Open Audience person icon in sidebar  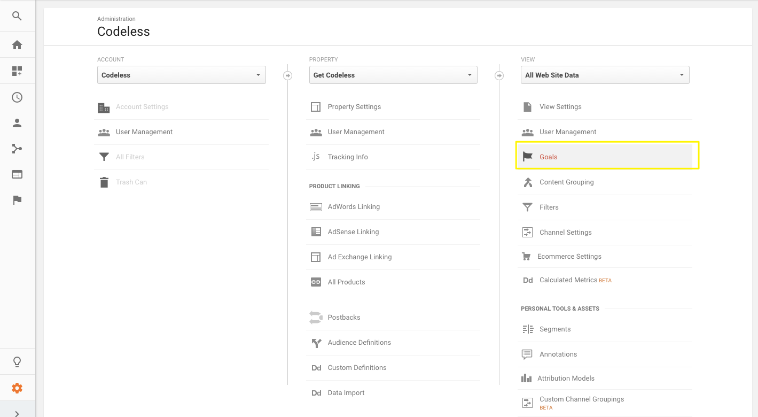tap(17, 123)
